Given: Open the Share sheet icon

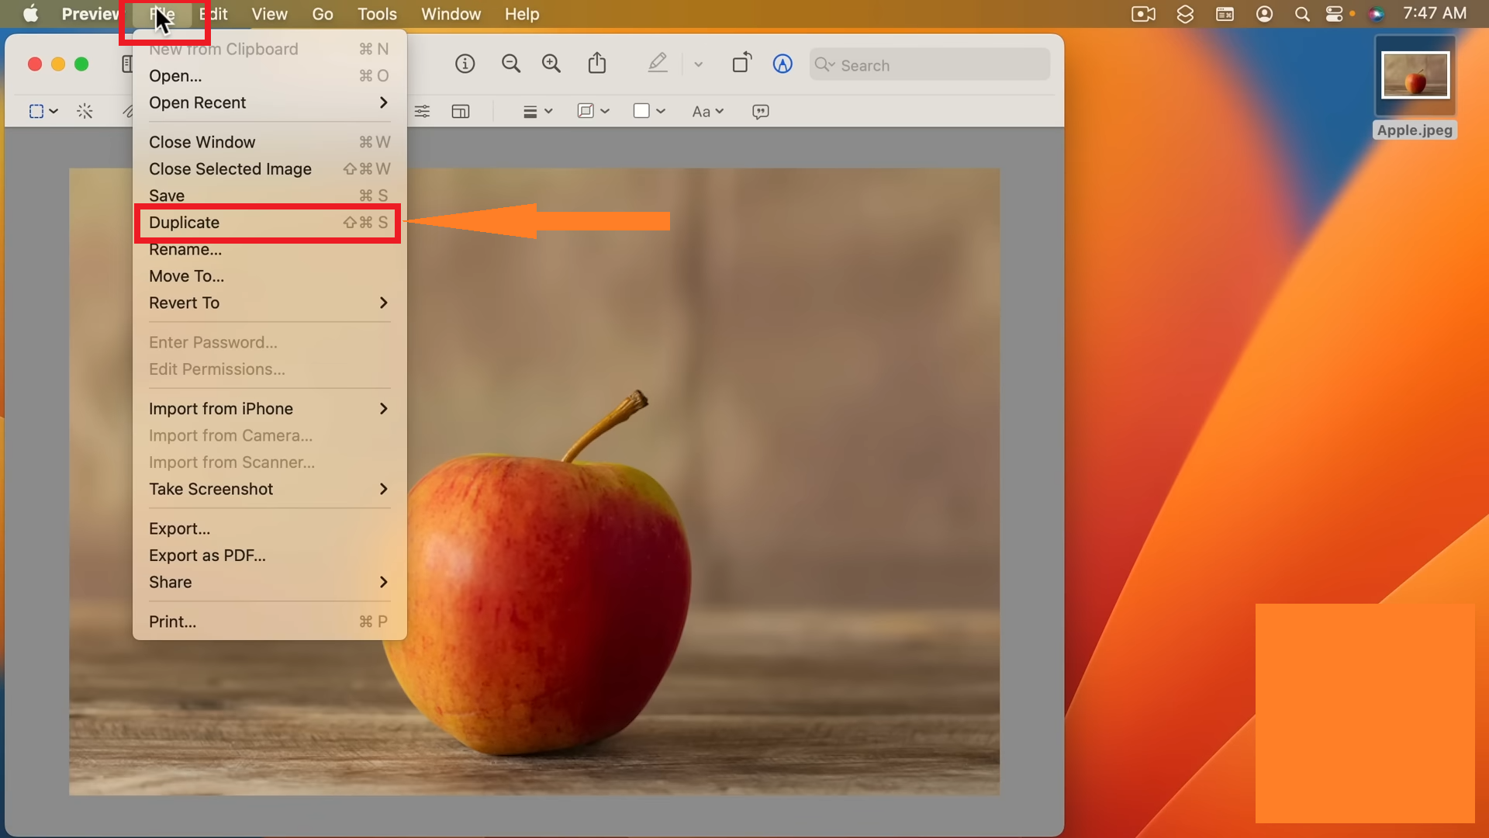Looking at the screenshot, I should (x=597, y=64).
